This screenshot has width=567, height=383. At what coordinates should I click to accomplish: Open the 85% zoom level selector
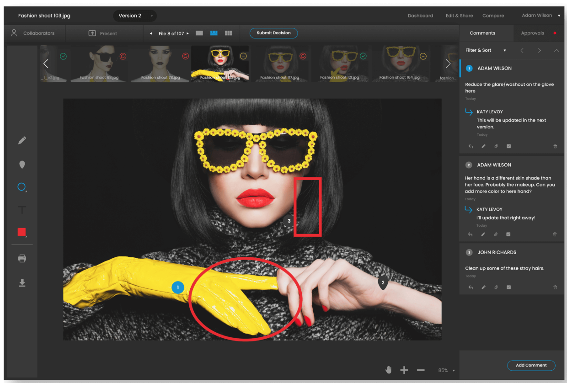[444, 370]
